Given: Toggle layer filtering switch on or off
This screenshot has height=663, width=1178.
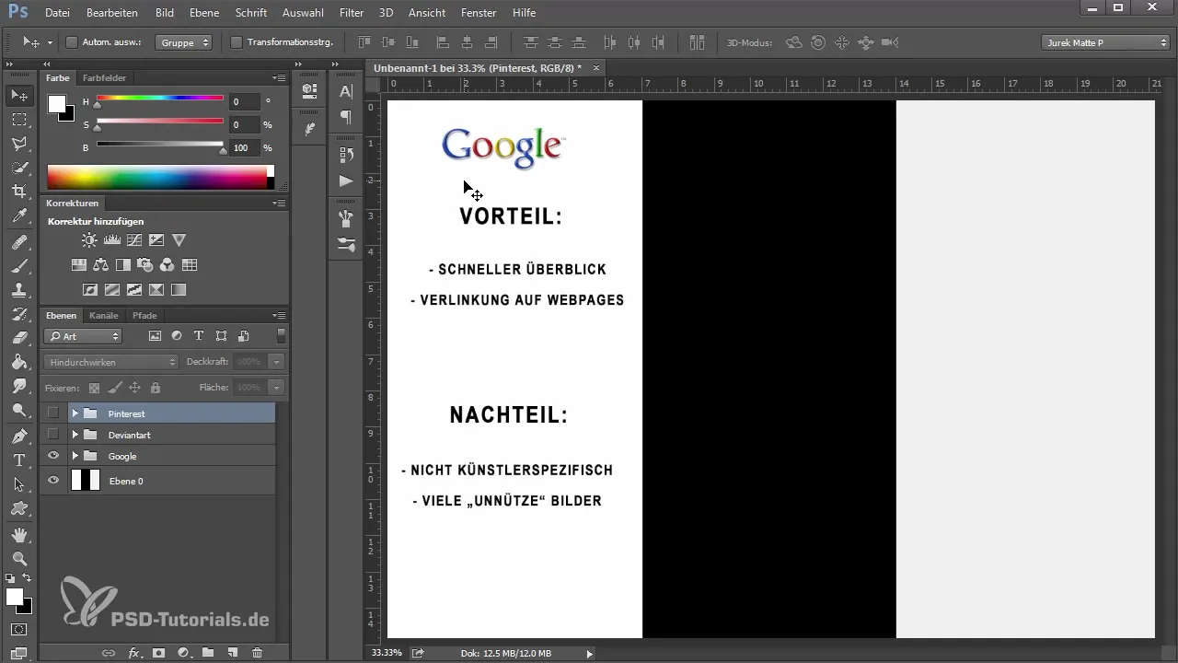Looking at the screenshot, I should coord(281,336).
